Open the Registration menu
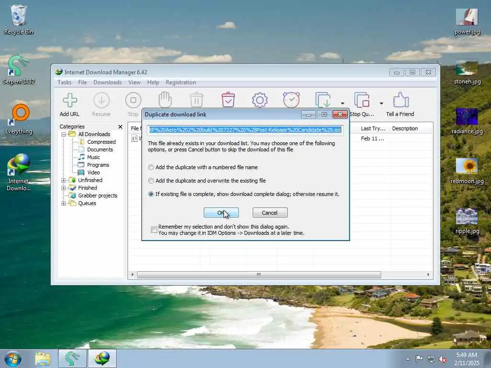The image size is (491, 368). 181,82
